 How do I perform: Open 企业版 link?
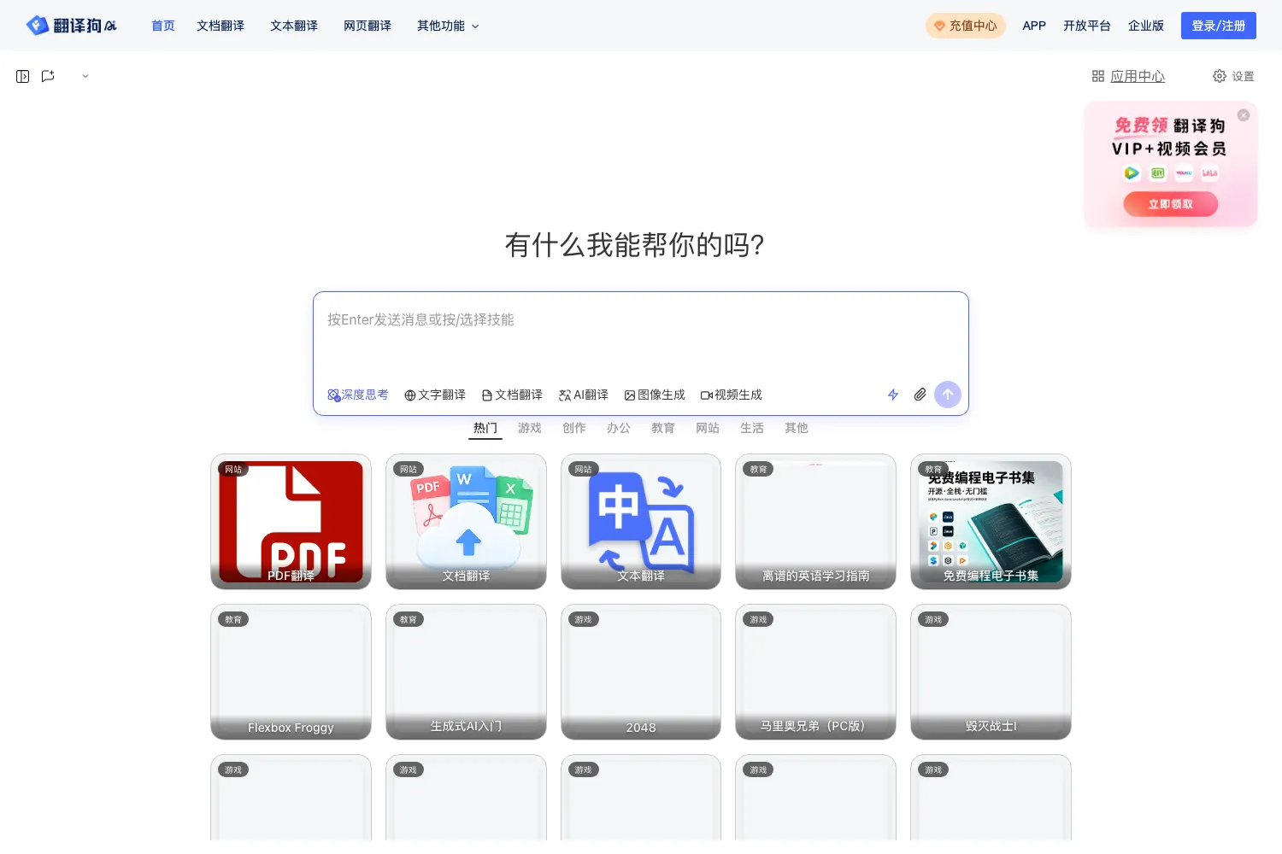pyautogui.click(x=1146, y=26)
